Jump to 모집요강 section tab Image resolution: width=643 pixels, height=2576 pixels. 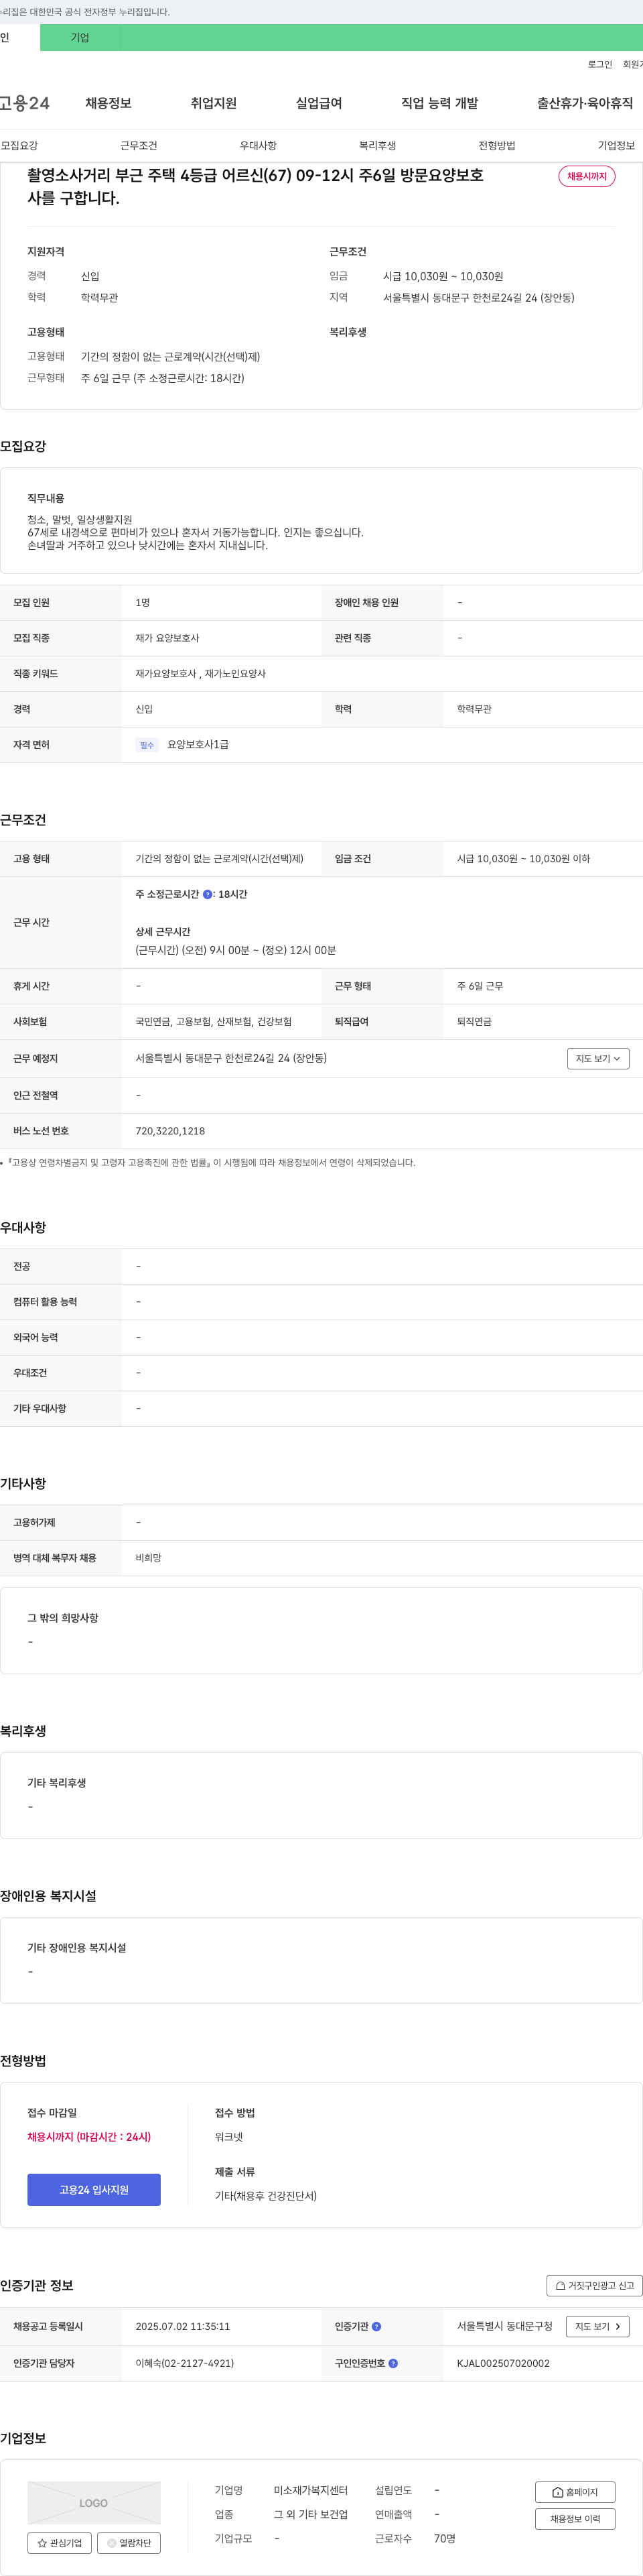19,145
